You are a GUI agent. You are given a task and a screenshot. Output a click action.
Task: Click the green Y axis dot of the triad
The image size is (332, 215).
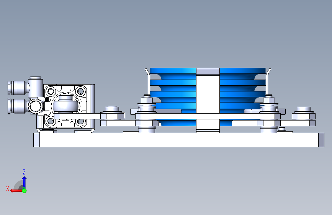pyautogui.click(x=25, y=191)
